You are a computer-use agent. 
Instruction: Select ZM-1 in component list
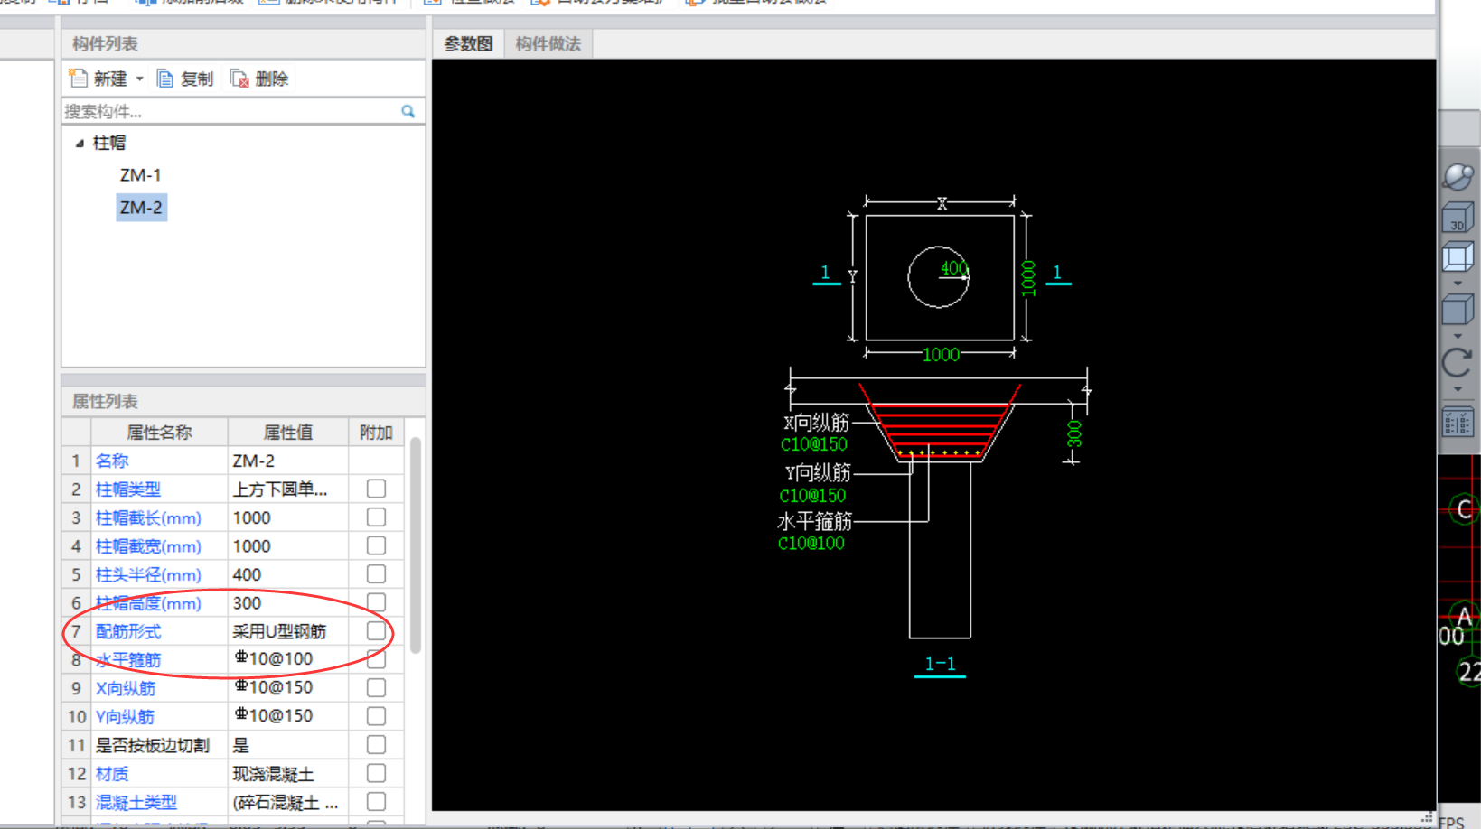tap(140, 175)
